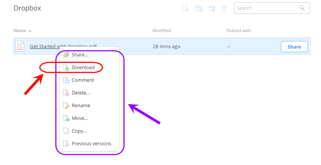The image size is (321, 165).
Task: Click the PDF file icon beside Get Started
Action: (x=20, y=46)
